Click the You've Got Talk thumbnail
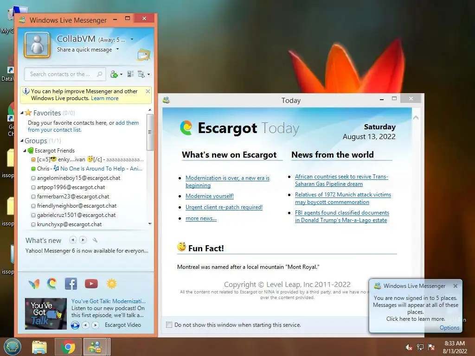The width and height of the screenshot is (475, 356). pyautogui.click(x=46, y=314)
